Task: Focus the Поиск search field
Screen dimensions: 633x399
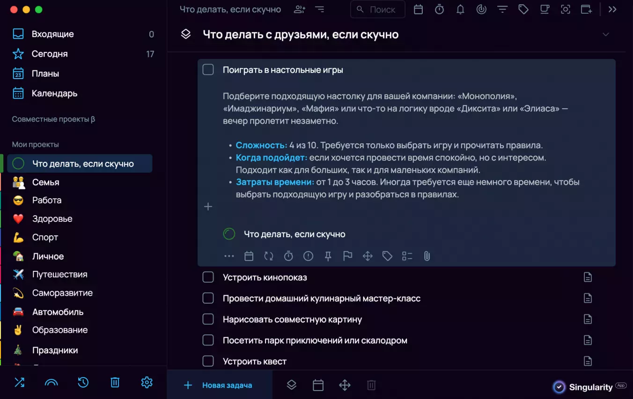Action: (378, 9)
